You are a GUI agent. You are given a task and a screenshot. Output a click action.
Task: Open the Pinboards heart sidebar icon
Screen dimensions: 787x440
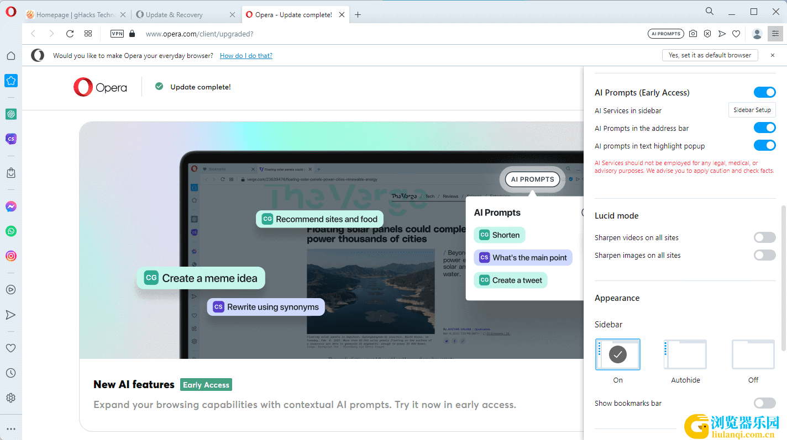pyautogui.click(x=11, y=348)
